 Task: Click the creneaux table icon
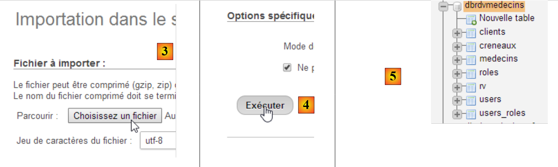471,47
